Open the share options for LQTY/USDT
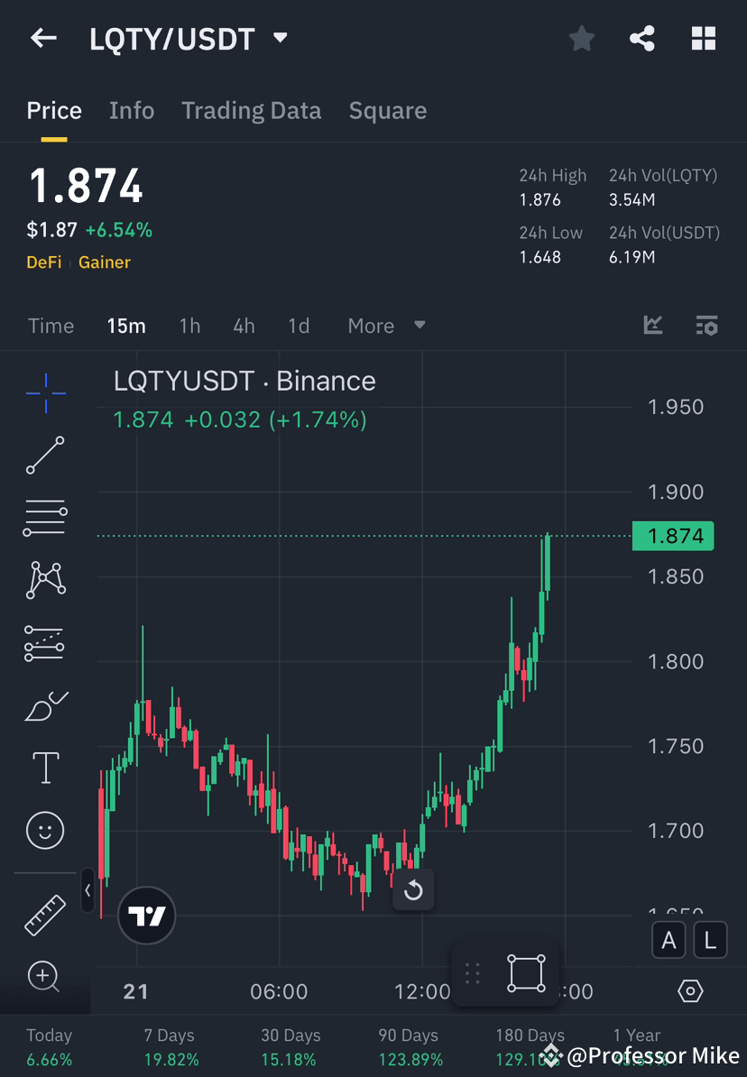The width and height of the screenshot is (747, 1077). click(642, 38)
